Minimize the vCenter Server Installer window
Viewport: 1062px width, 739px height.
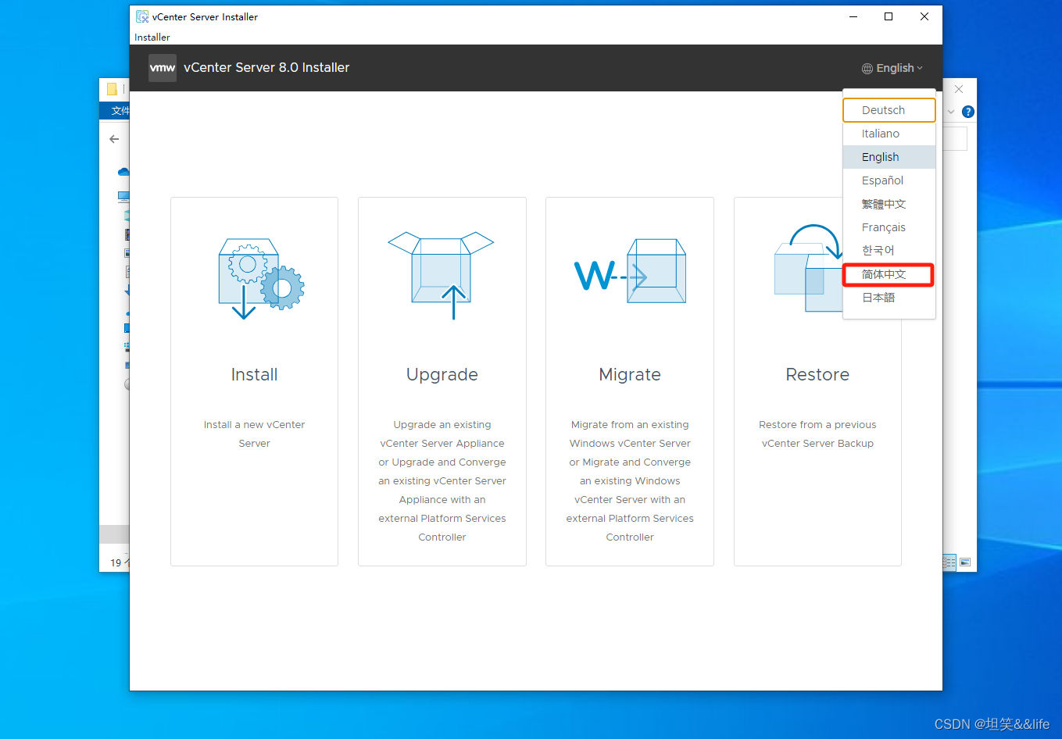pos(853,16)
